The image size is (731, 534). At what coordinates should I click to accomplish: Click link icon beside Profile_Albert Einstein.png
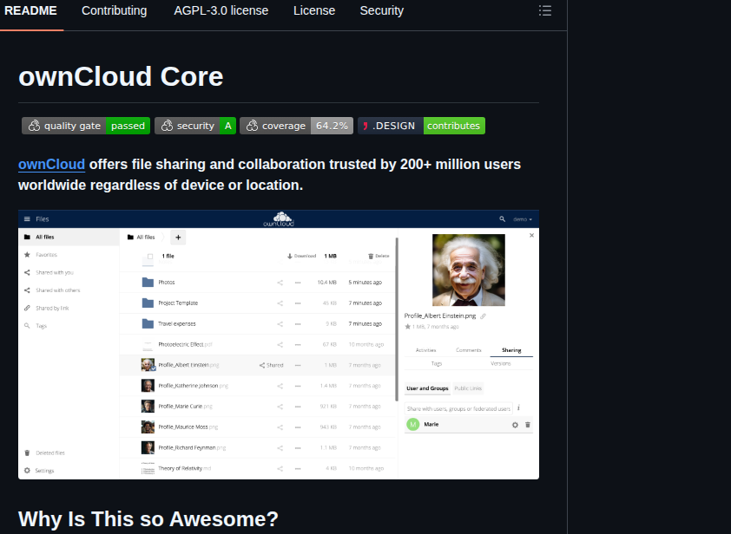click(x=483, y=316)
